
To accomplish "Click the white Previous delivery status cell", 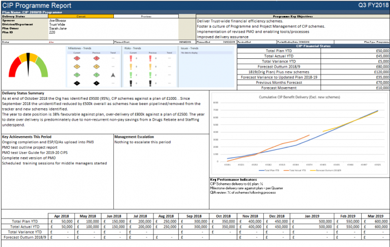I will tap(146, 16).
